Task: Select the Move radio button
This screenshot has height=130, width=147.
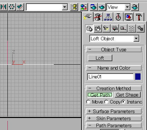Action: pyautogui.click(x=88, y=102)
